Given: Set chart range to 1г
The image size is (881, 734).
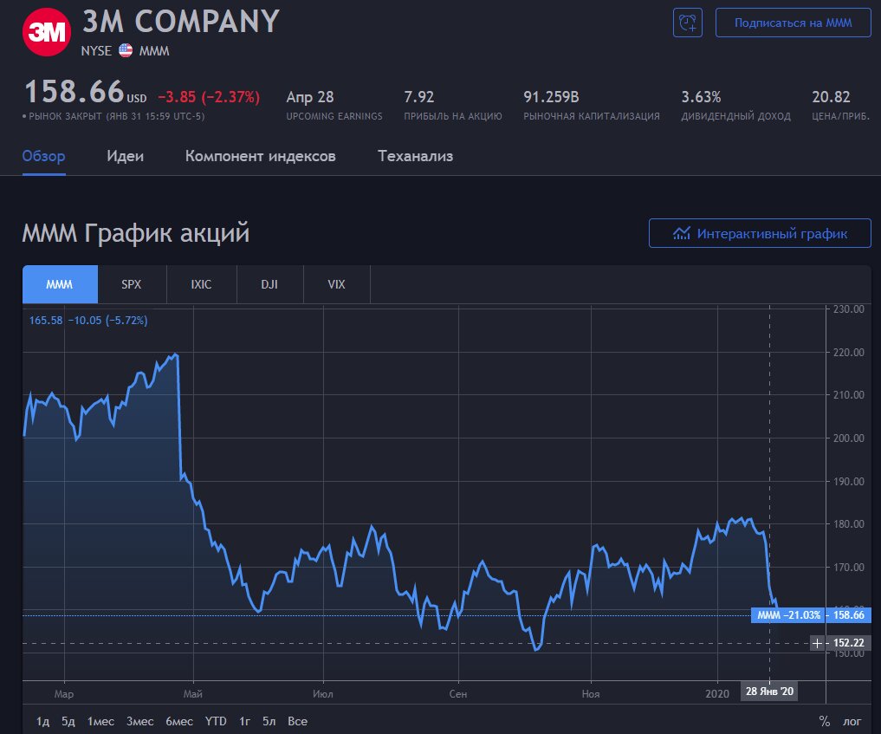Looking at the screenshot, I should (244, 721).
